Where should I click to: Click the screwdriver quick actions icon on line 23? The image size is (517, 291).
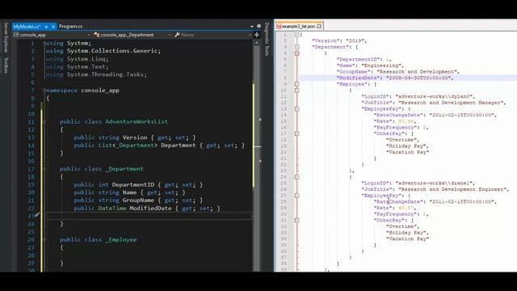[37, 215]
